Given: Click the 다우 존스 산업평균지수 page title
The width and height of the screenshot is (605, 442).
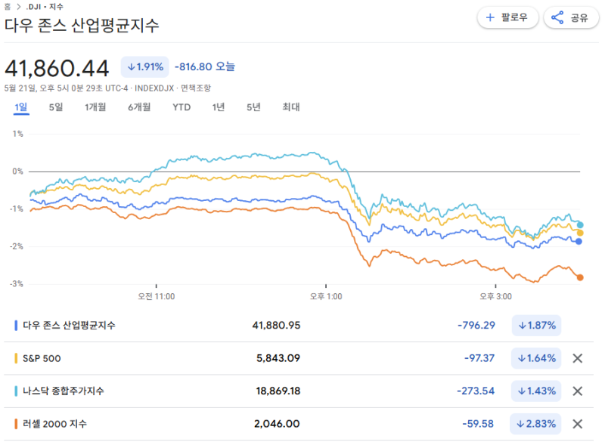Looking at the screenshot, I should pos(82,26).
